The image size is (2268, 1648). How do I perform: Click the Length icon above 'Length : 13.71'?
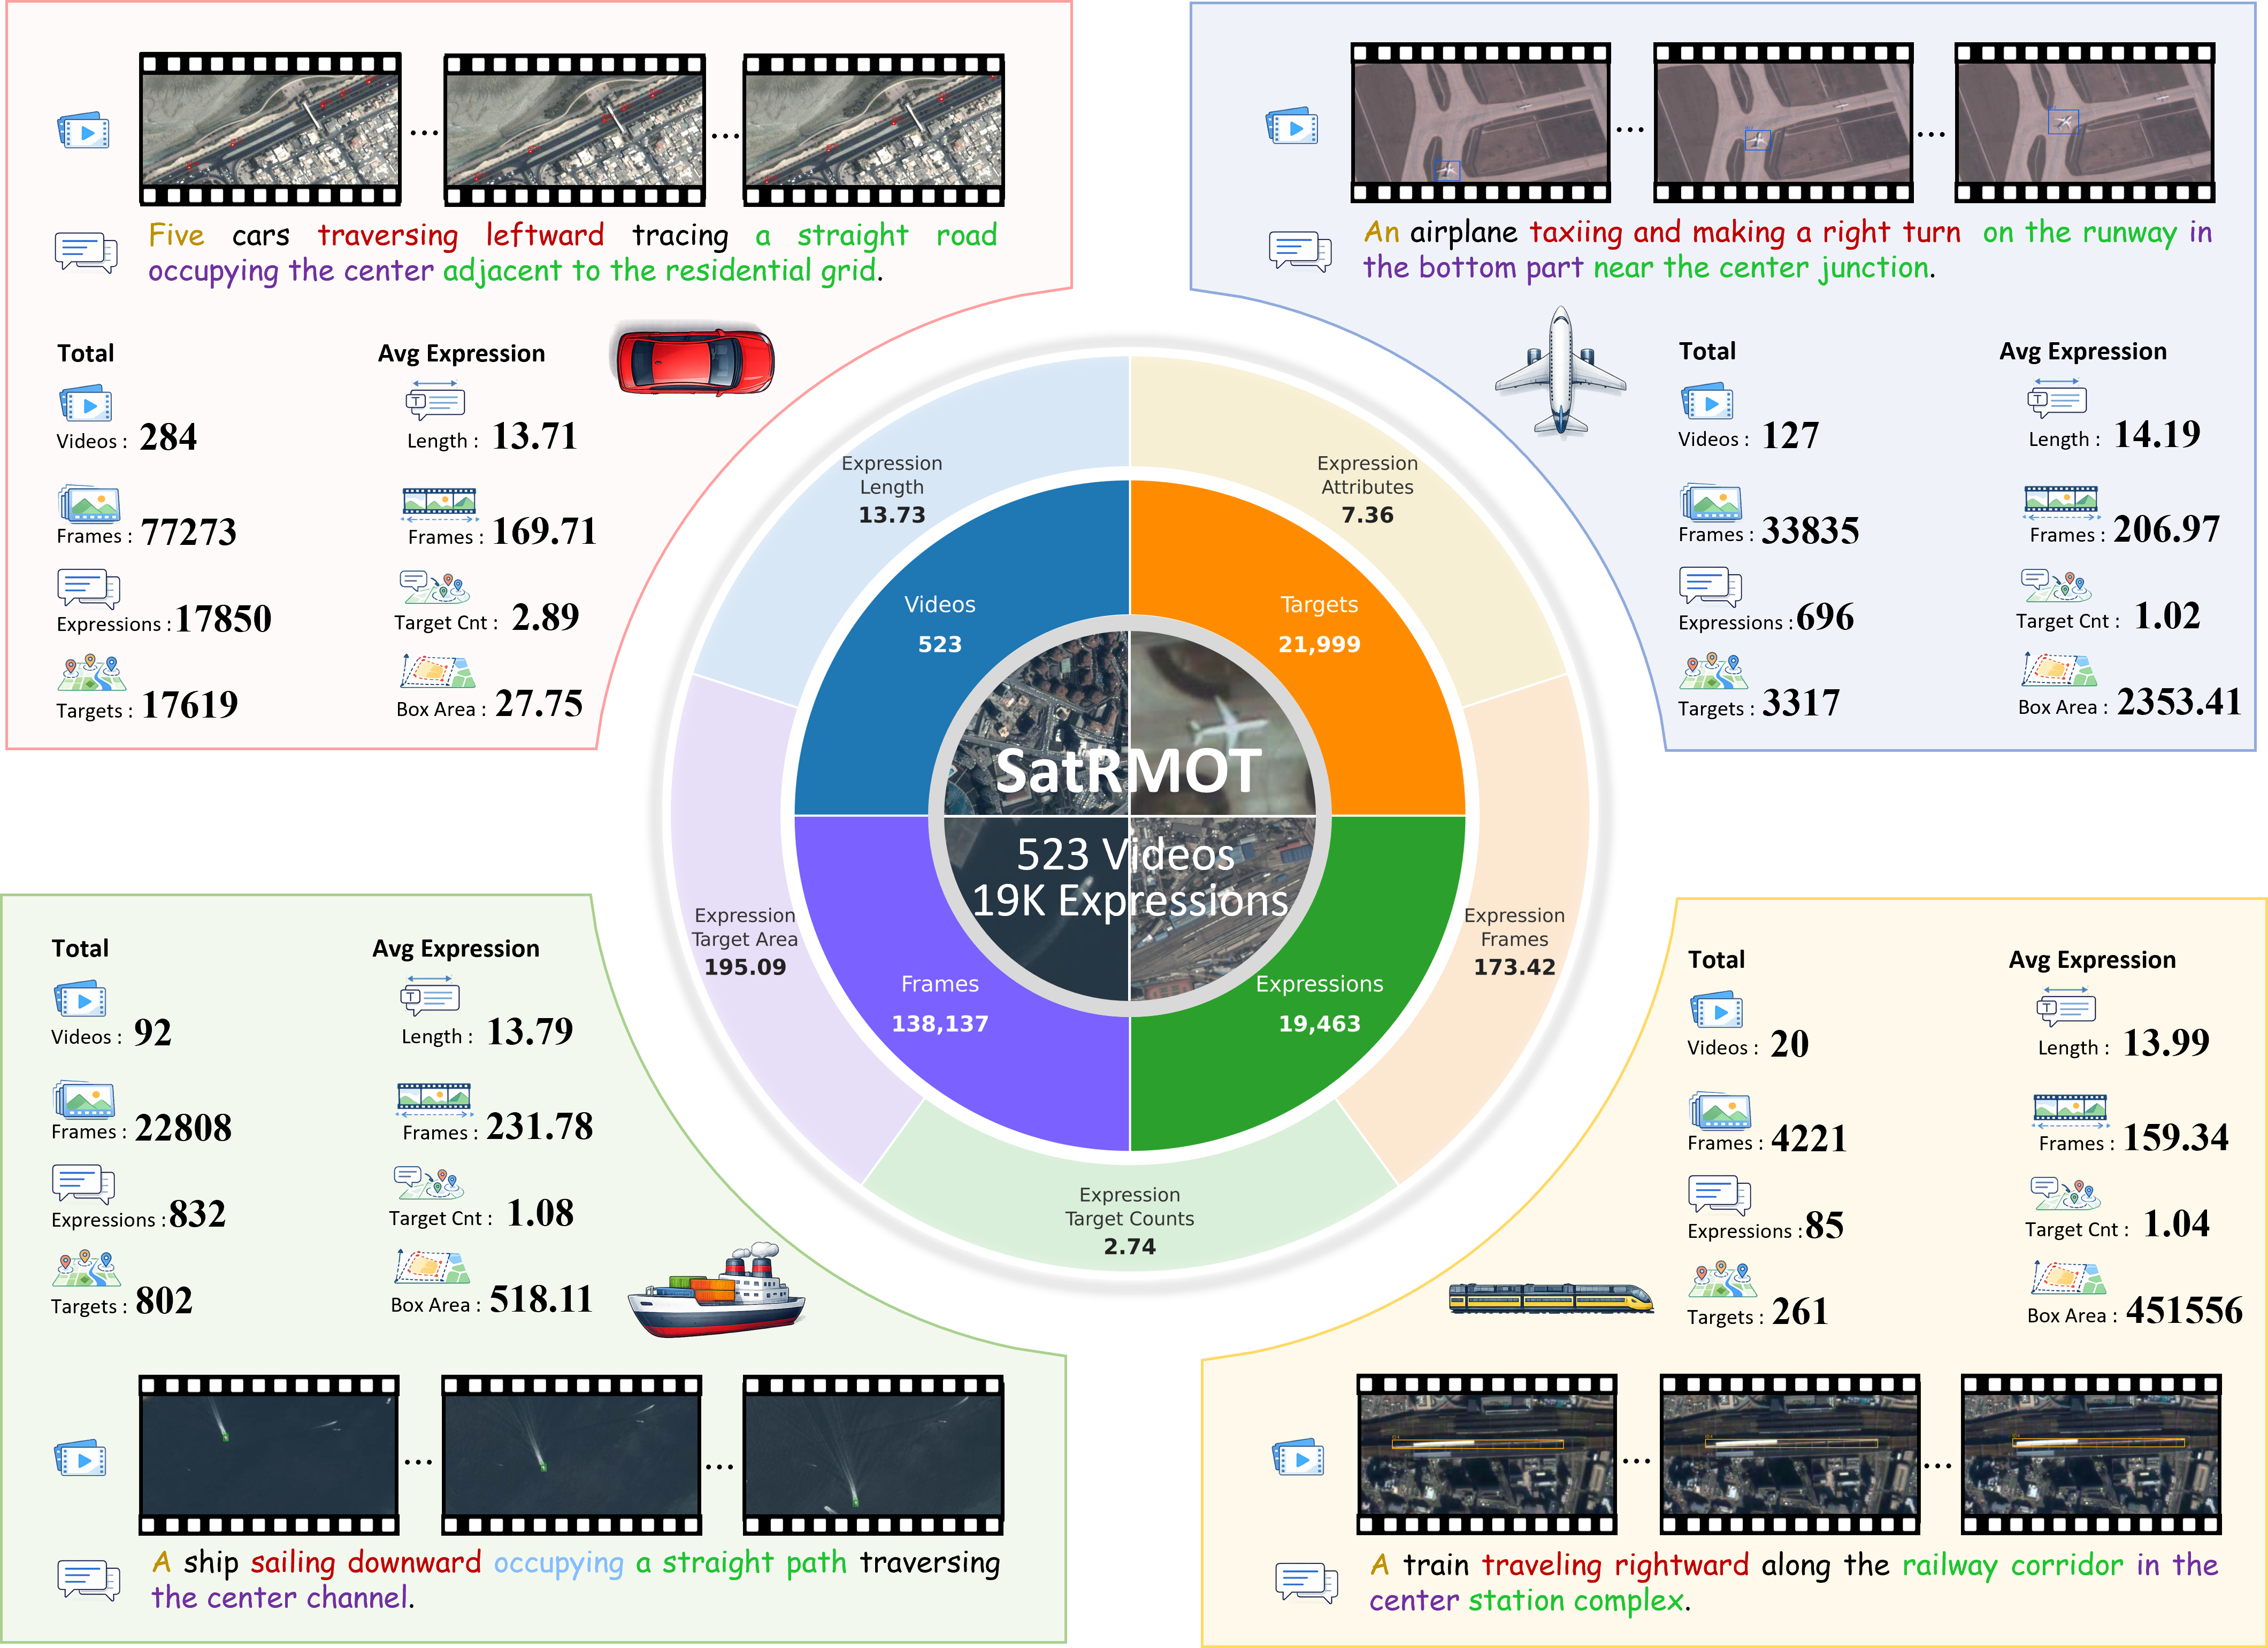click(435, 401)
